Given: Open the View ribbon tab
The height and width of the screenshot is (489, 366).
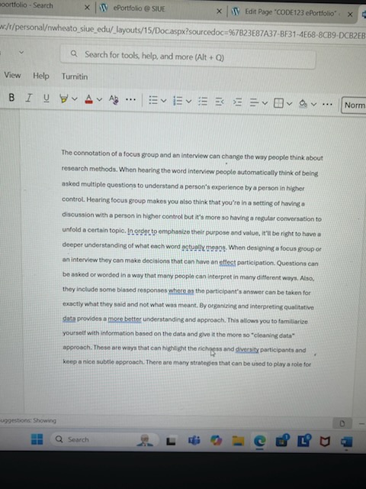Looking at the screenshot, I should click(12, 75).
